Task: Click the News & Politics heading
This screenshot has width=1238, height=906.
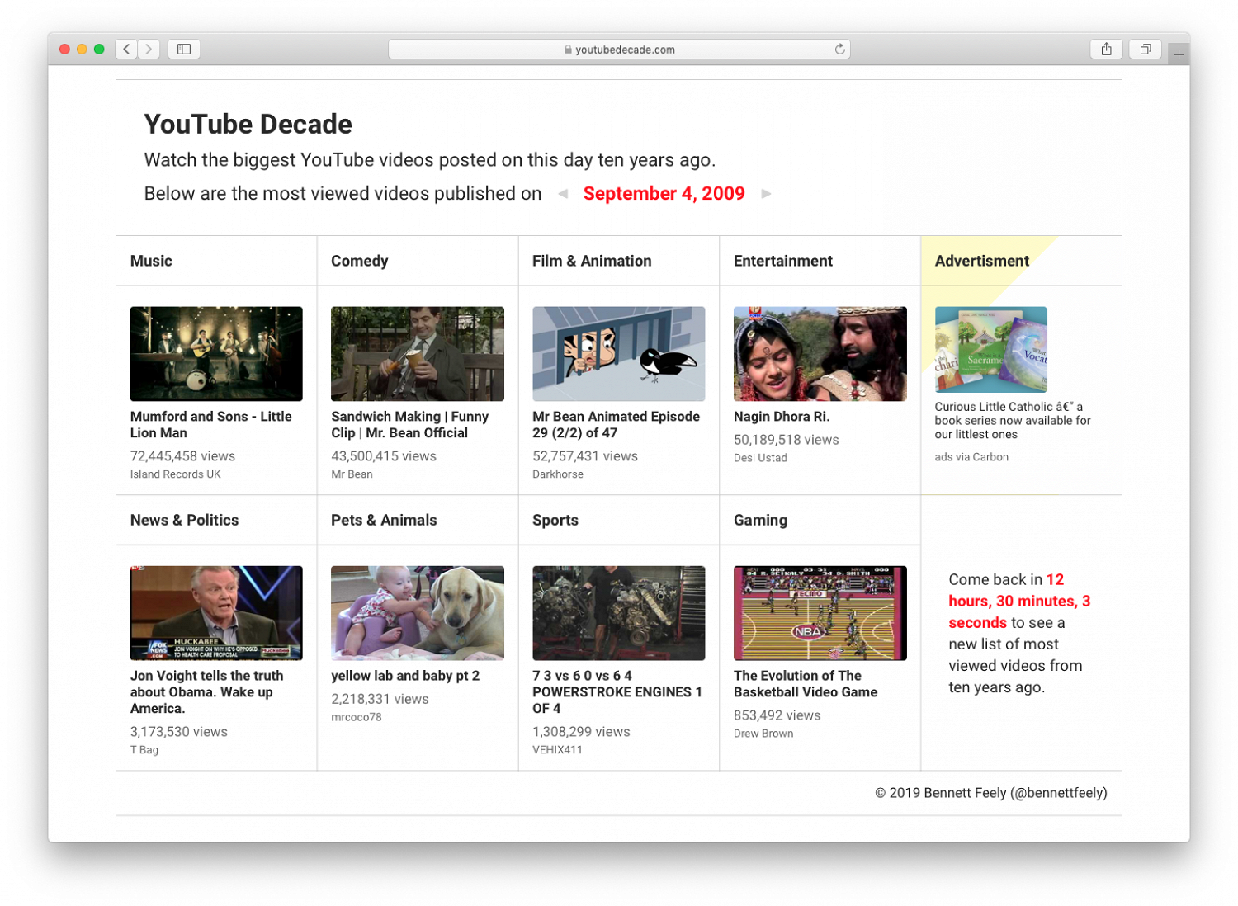Action: pyautogui.click(x=185, y=521)
